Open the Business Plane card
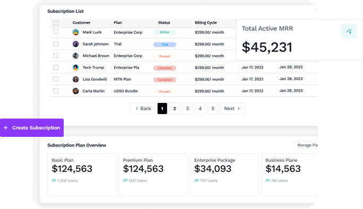Image resolution: width=363 pixels, height=209 pixels. (290, 175)
